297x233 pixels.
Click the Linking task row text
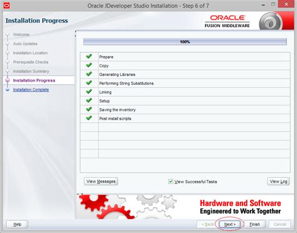click(105, 92)
